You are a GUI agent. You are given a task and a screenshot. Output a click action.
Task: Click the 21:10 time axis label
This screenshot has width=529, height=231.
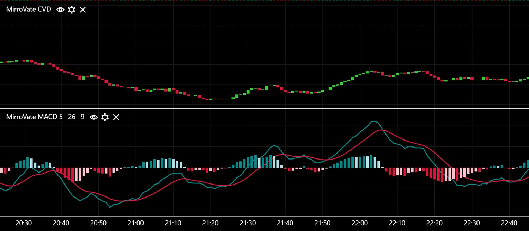click(x=173, y=223)
